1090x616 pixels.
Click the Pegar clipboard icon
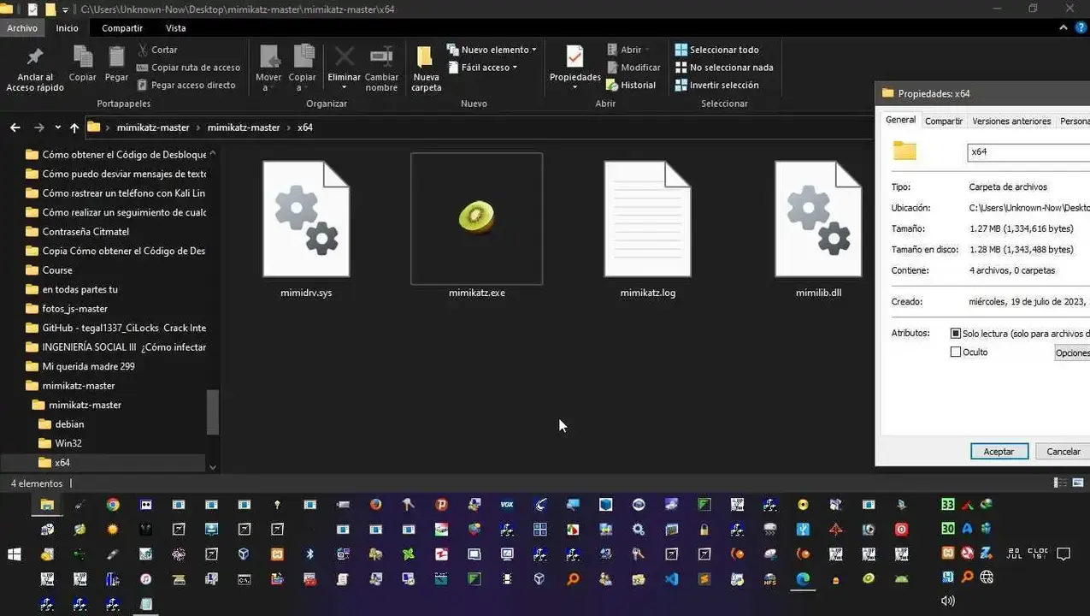(116, 65)
